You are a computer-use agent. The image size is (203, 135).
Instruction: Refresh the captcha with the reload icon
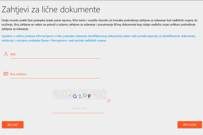coord(109,101)
